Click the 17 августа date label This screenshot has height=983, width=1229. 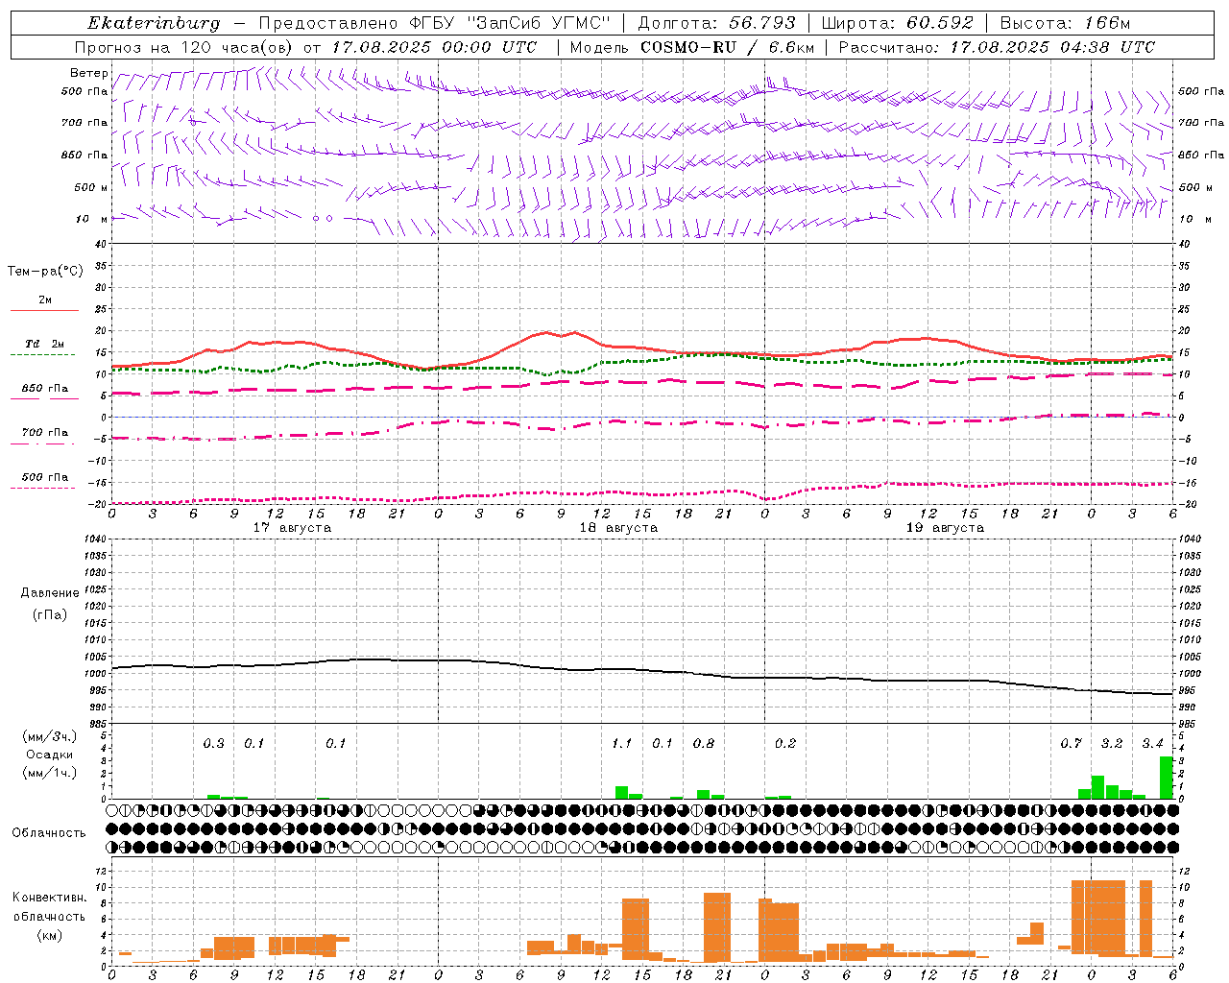tap(292, 528)
